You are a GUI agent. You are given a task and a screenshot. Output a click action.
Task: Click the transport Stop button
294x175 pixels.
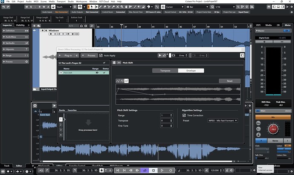coord(153,170)
